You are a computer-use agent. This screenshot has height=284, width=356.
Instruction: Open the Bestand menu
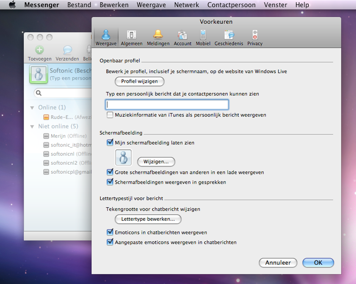tap(79, 5)
